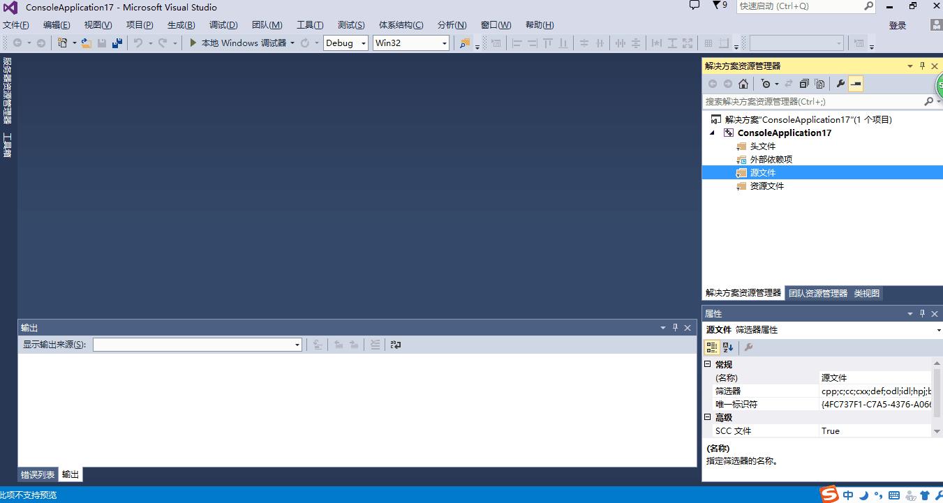Select the 头文件 folder

tap(762, 147)
